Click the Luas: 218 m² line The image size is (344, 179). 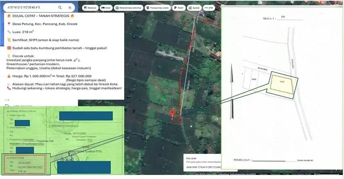click(20, 32)
